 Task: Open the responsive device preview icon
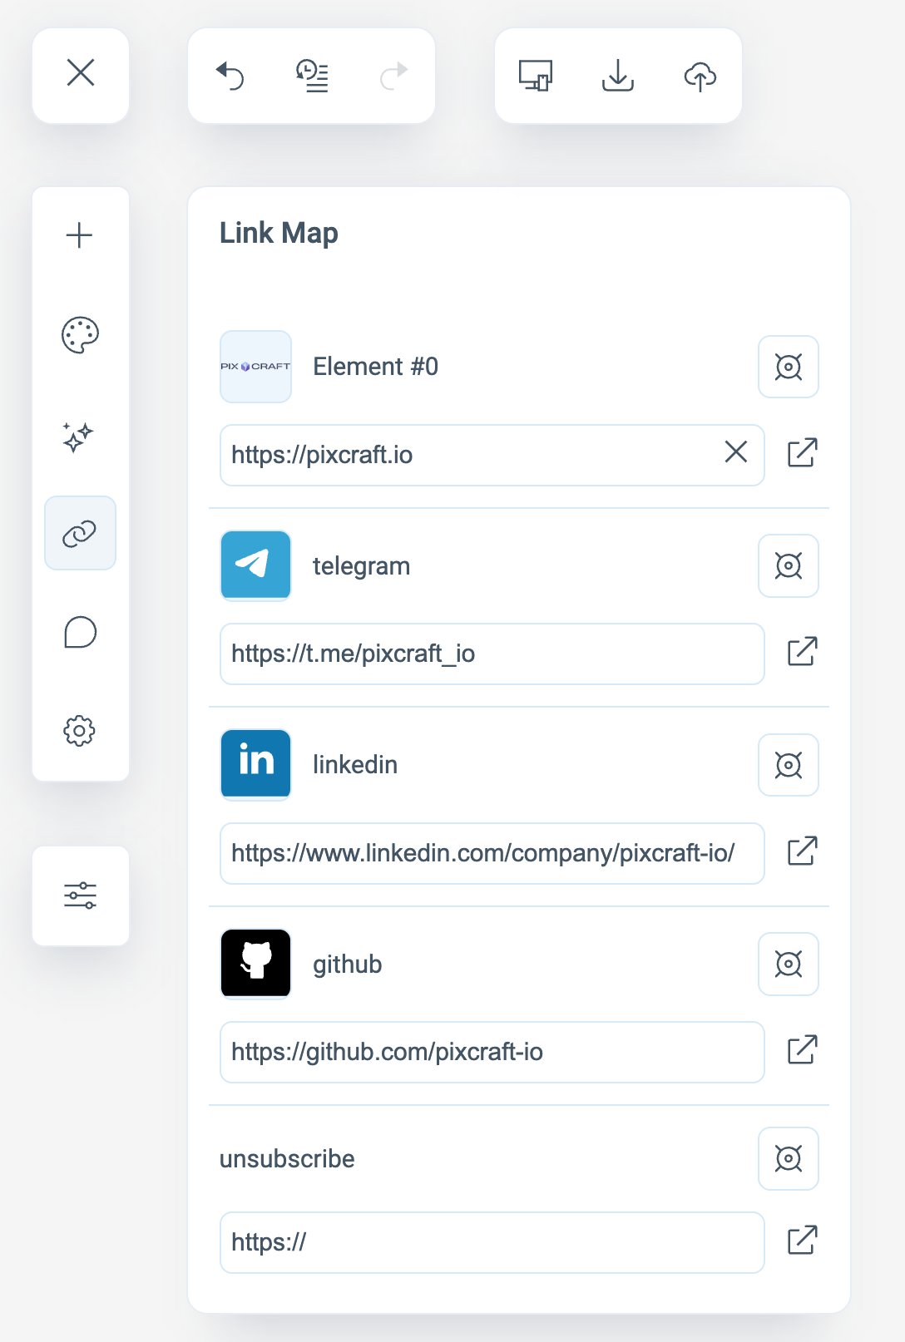(536, 76)
